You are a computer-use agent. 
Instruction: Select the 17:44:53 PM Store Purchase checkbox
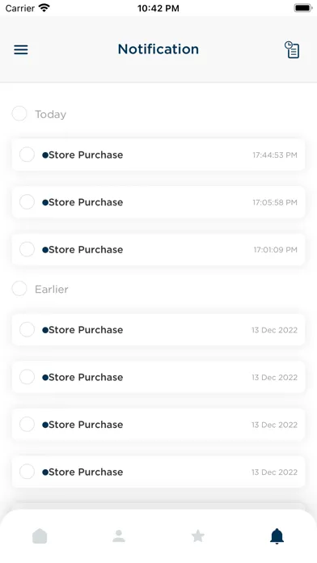point(27,155)
